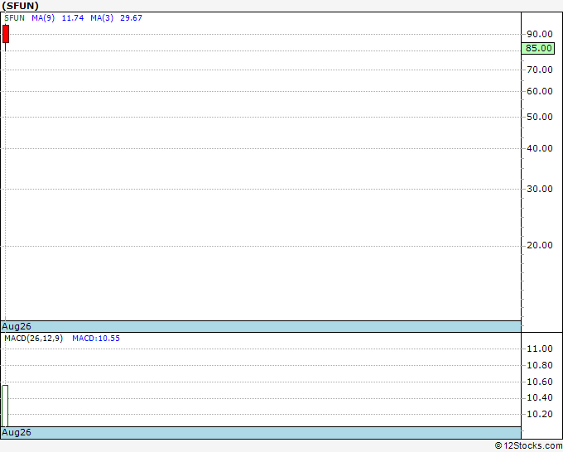
Task: Click the 10.40 MACD axis label
Action: click(x=540, y=398)
